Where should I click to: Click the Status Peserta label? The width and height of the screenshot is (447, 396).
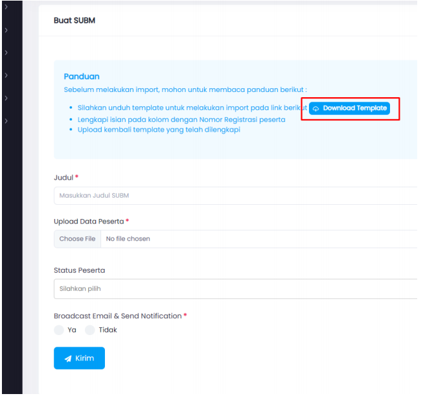(x=79, y=270)
